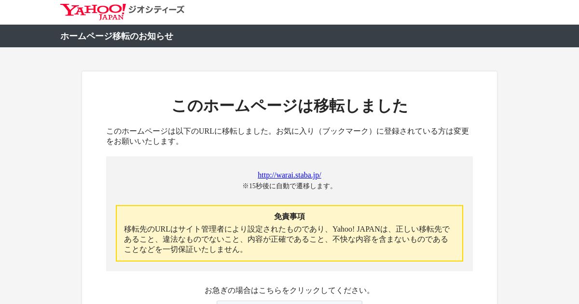Click the 免責事項 disclaimer title

point(289,217)
